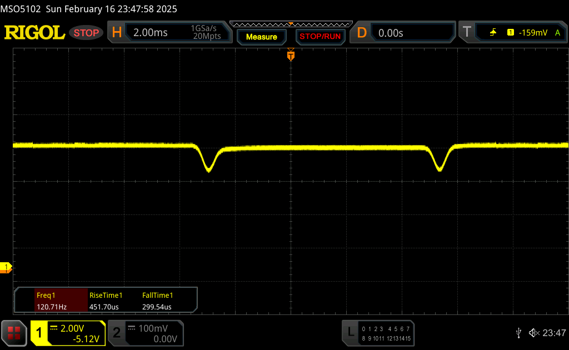Click the digital channels 8-15 row
This screenshot has height=350, width=569.
point(386,338)
